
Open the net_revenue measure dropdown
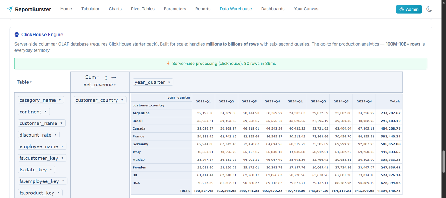tap(114, 85)
